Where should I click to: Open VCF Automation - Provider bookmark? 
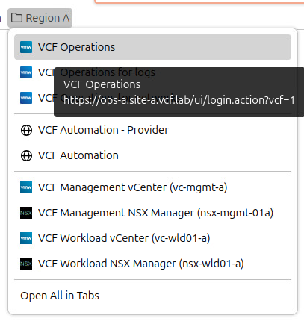point(152,130)
